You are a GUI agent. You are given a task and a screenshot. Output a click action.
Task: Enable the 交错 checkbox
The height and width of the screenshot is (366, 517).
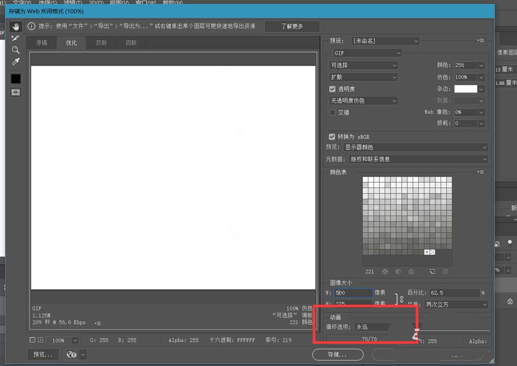click(x=332, y=113)
